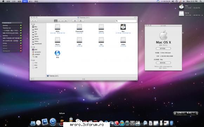Select MIB-THEHEX.NET MSNBOT contact

click(12, 38)
